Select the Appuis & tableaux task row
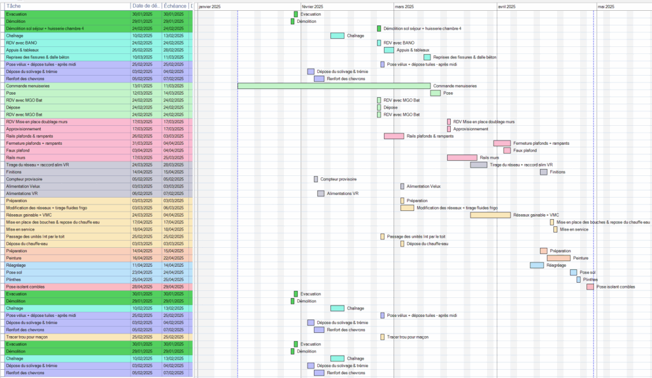The width and height of the screenshot is (652, 378). 99,50
